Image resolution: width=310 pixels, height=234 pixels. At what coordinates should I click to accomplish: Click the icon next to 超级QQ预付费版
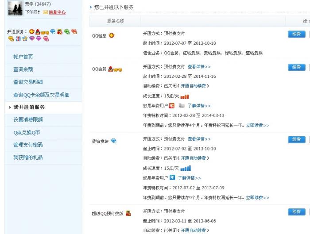tap(128, 213)
